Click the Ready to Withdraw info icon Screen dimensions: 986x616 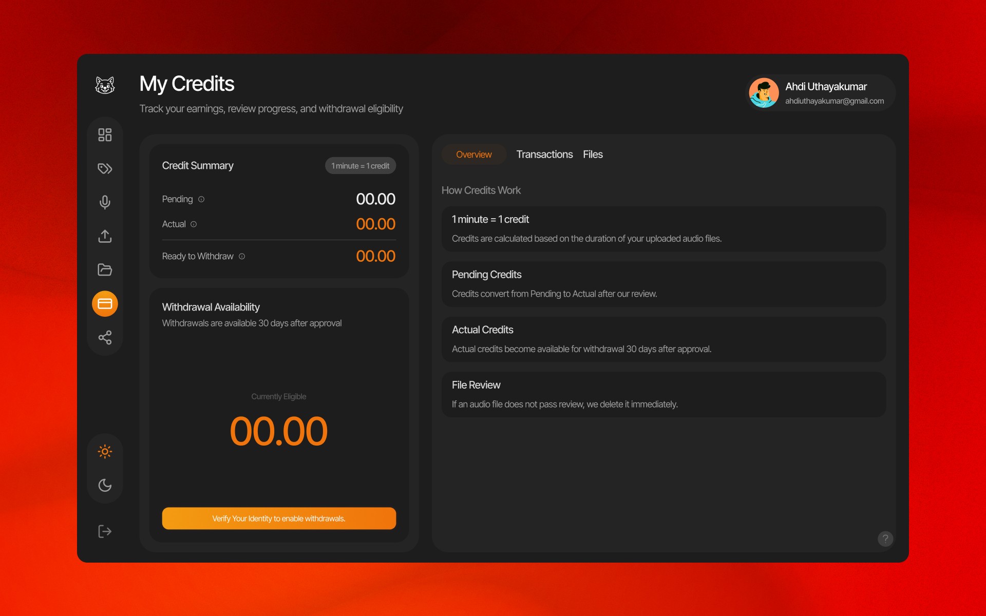(x=242, y=256)
